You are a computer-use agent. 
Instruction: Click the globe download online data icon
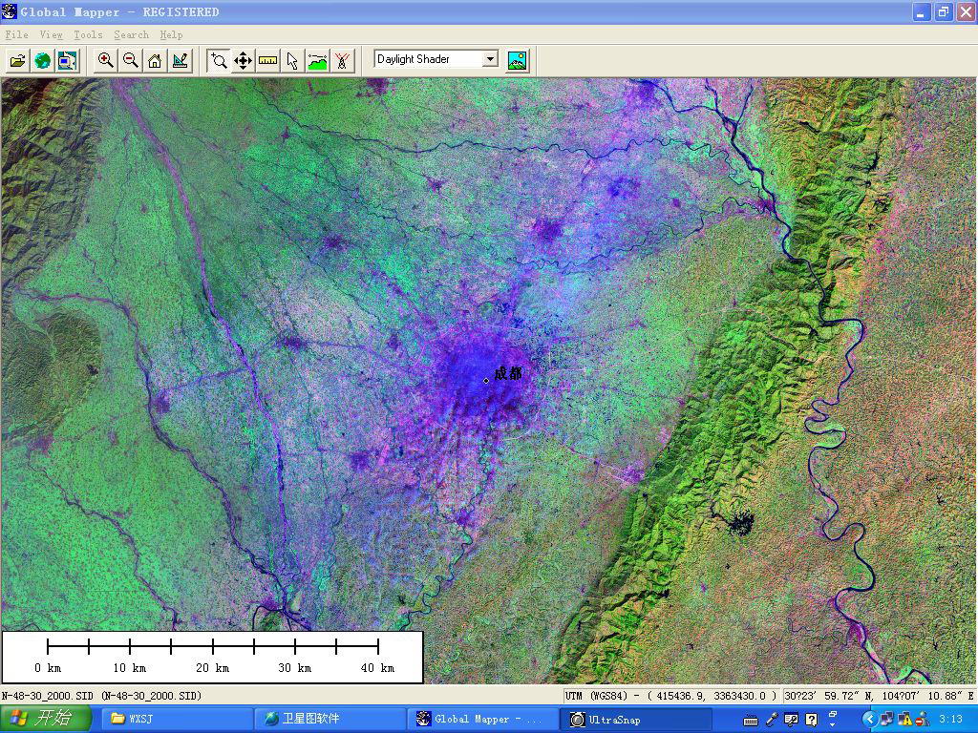[x=42, y=60]
